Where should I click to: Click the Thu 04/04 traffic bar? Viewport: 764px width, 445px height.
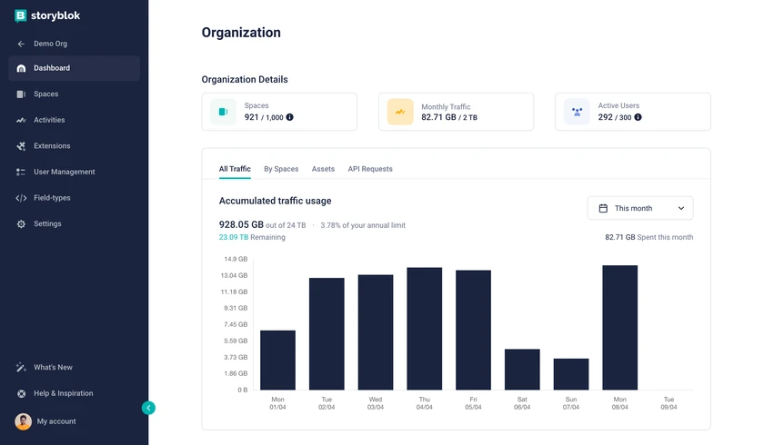click(425, 329)
